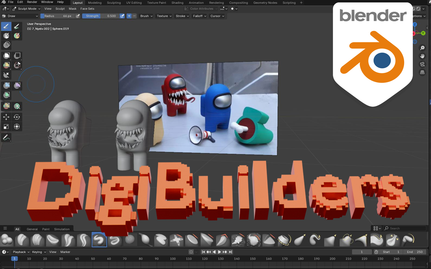Open the Playback dropdown menu
Image resolution: width=431 pixels, height=269 pixels.
pos(21,252)
